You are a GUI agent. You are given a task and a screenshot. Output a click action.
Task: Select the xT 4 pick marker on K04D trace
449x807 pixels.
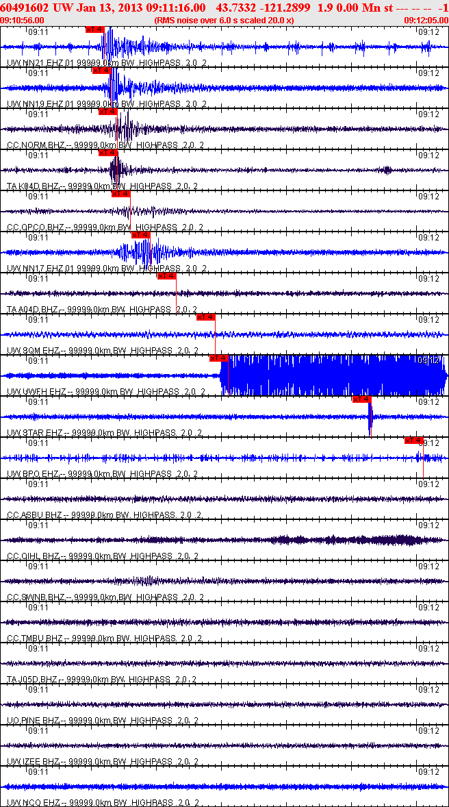click(107, 153)
